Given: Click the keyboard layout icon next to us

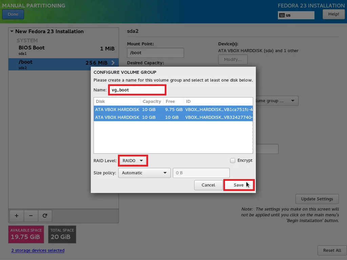Looking at the screenshot, I should click(x=282, y=15).
